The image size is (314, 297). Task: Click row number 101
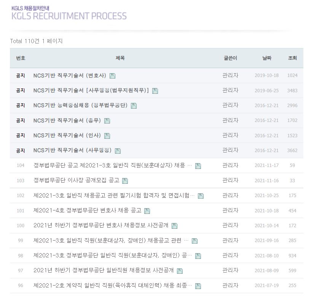[x=21, y=210]
